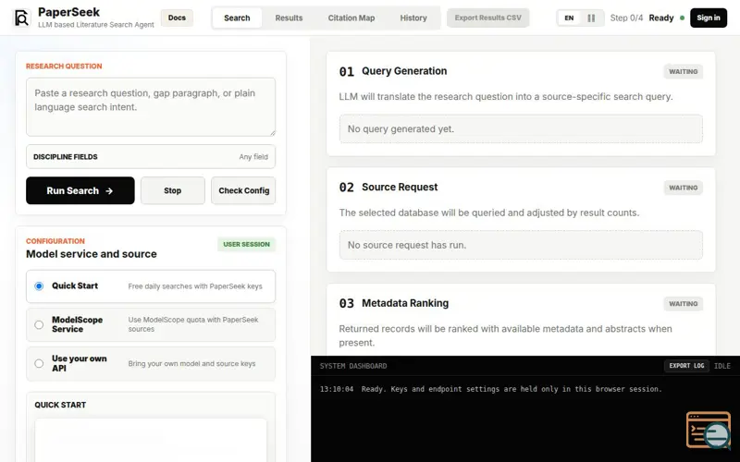Click the Quick Start empty input box
The width and height of the screenshot is (740, 462).
pyautogui.click(x=151, y=440)
